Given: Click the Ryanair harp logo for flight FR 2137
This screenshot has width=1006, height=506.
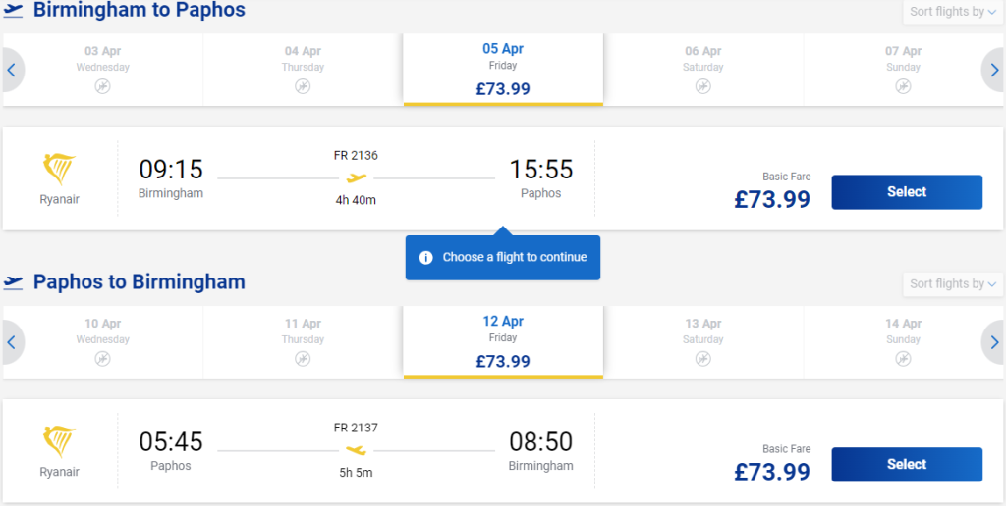Looking at the screenshot, I should 59,442.
